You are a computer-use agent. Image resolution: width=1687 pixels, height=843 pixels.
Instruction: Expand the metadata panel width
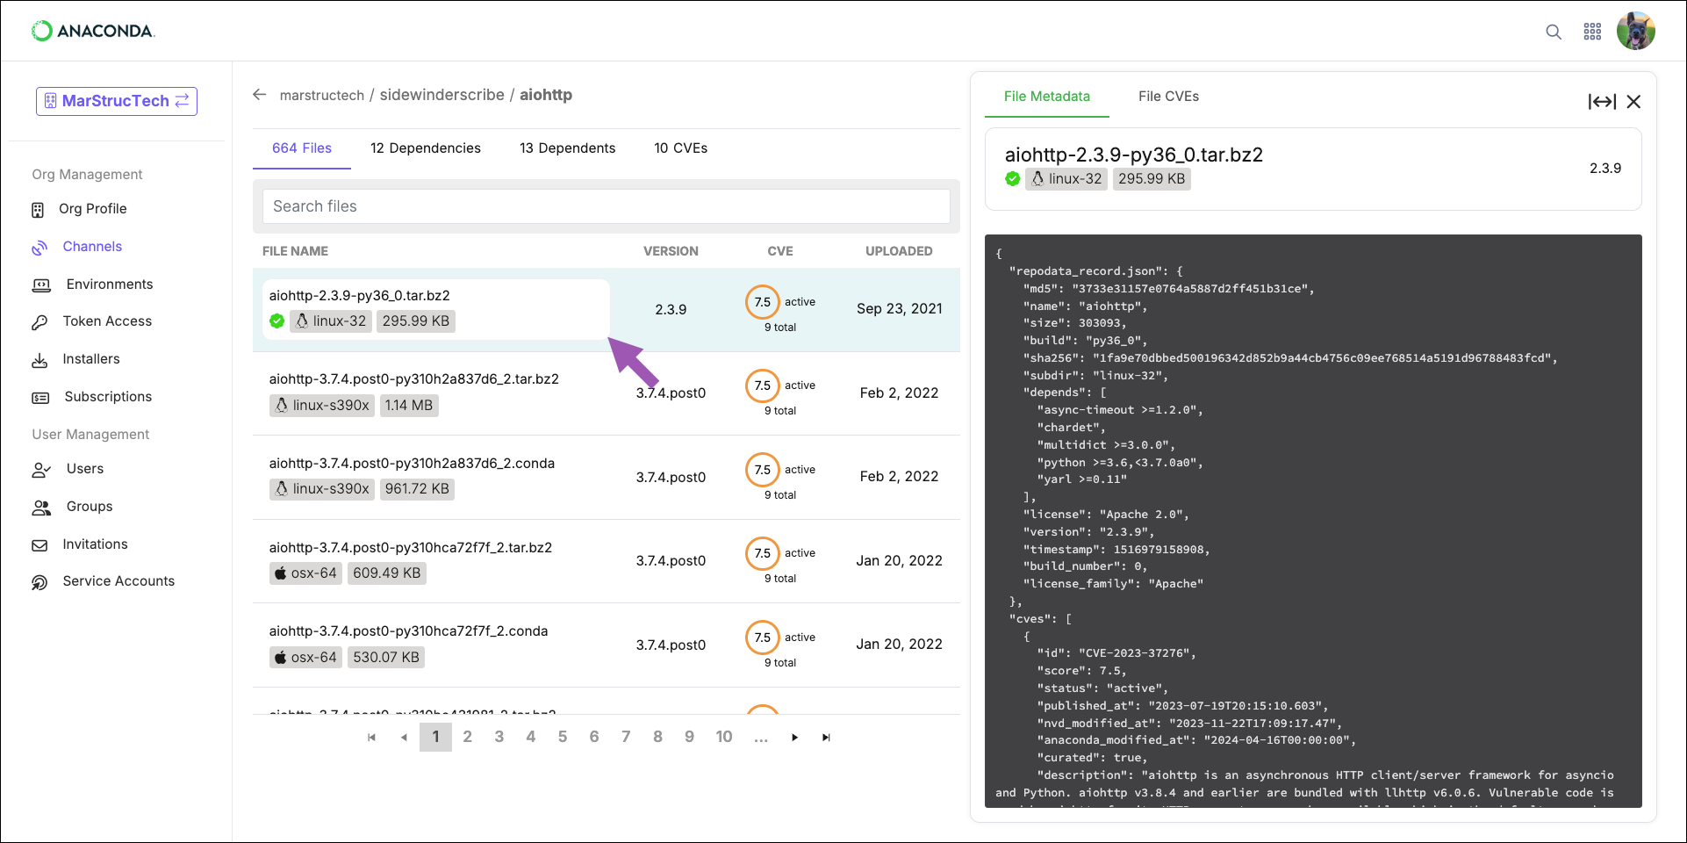tap(1602, 102)
